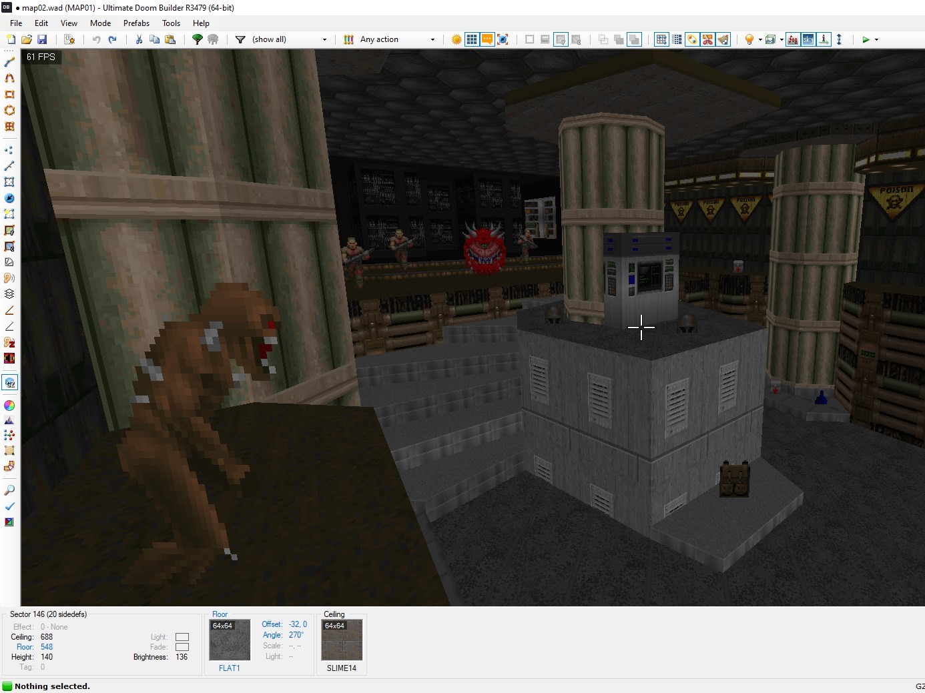Screen dimensions: 925x693
Task: Toggle the blue fixed things scale icon
Action: point(503,39)
